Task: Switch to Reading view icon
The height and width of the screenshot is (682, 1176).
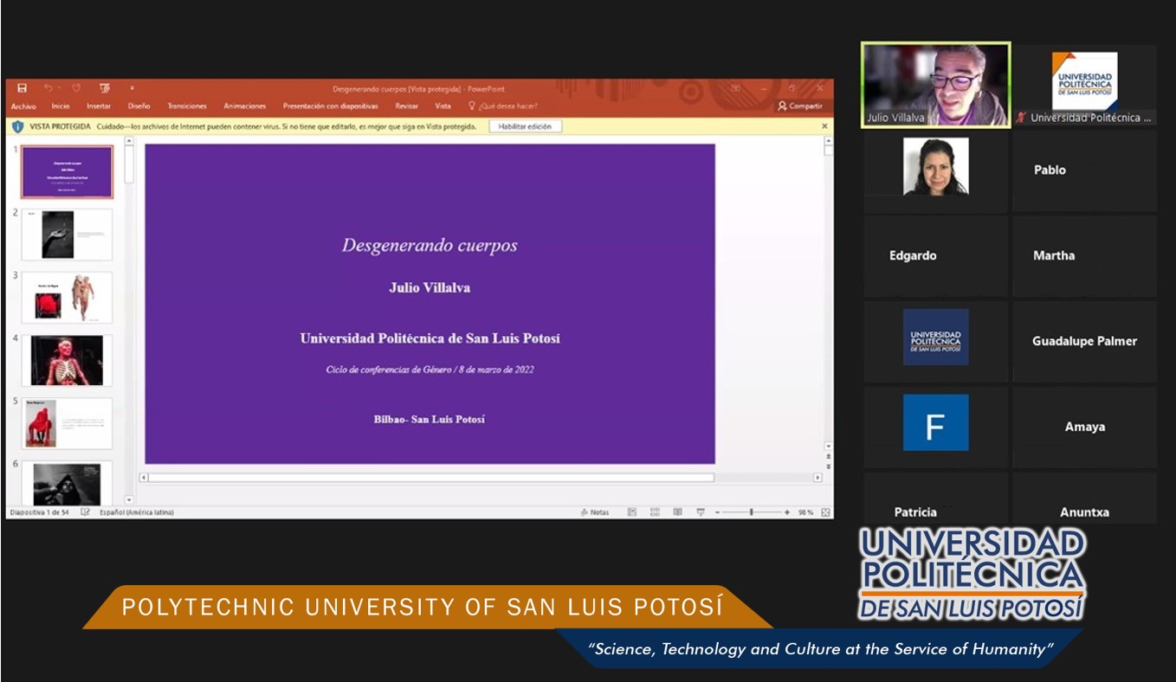Action: coord(678,512)
